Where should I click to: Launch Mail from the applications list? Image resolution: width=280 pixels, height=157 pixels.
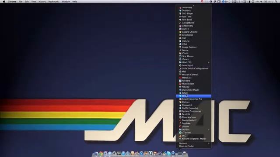(x=193, y=72)
